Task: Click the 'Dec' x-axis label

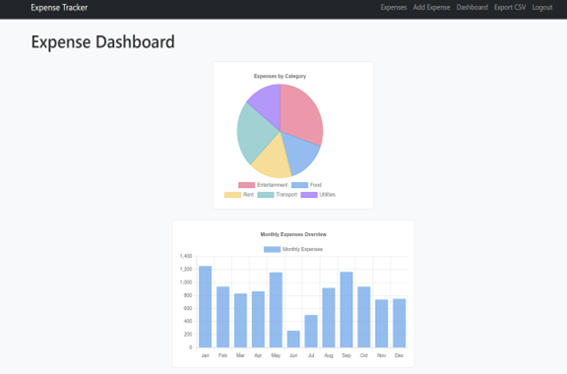Action: click(400, 355)
